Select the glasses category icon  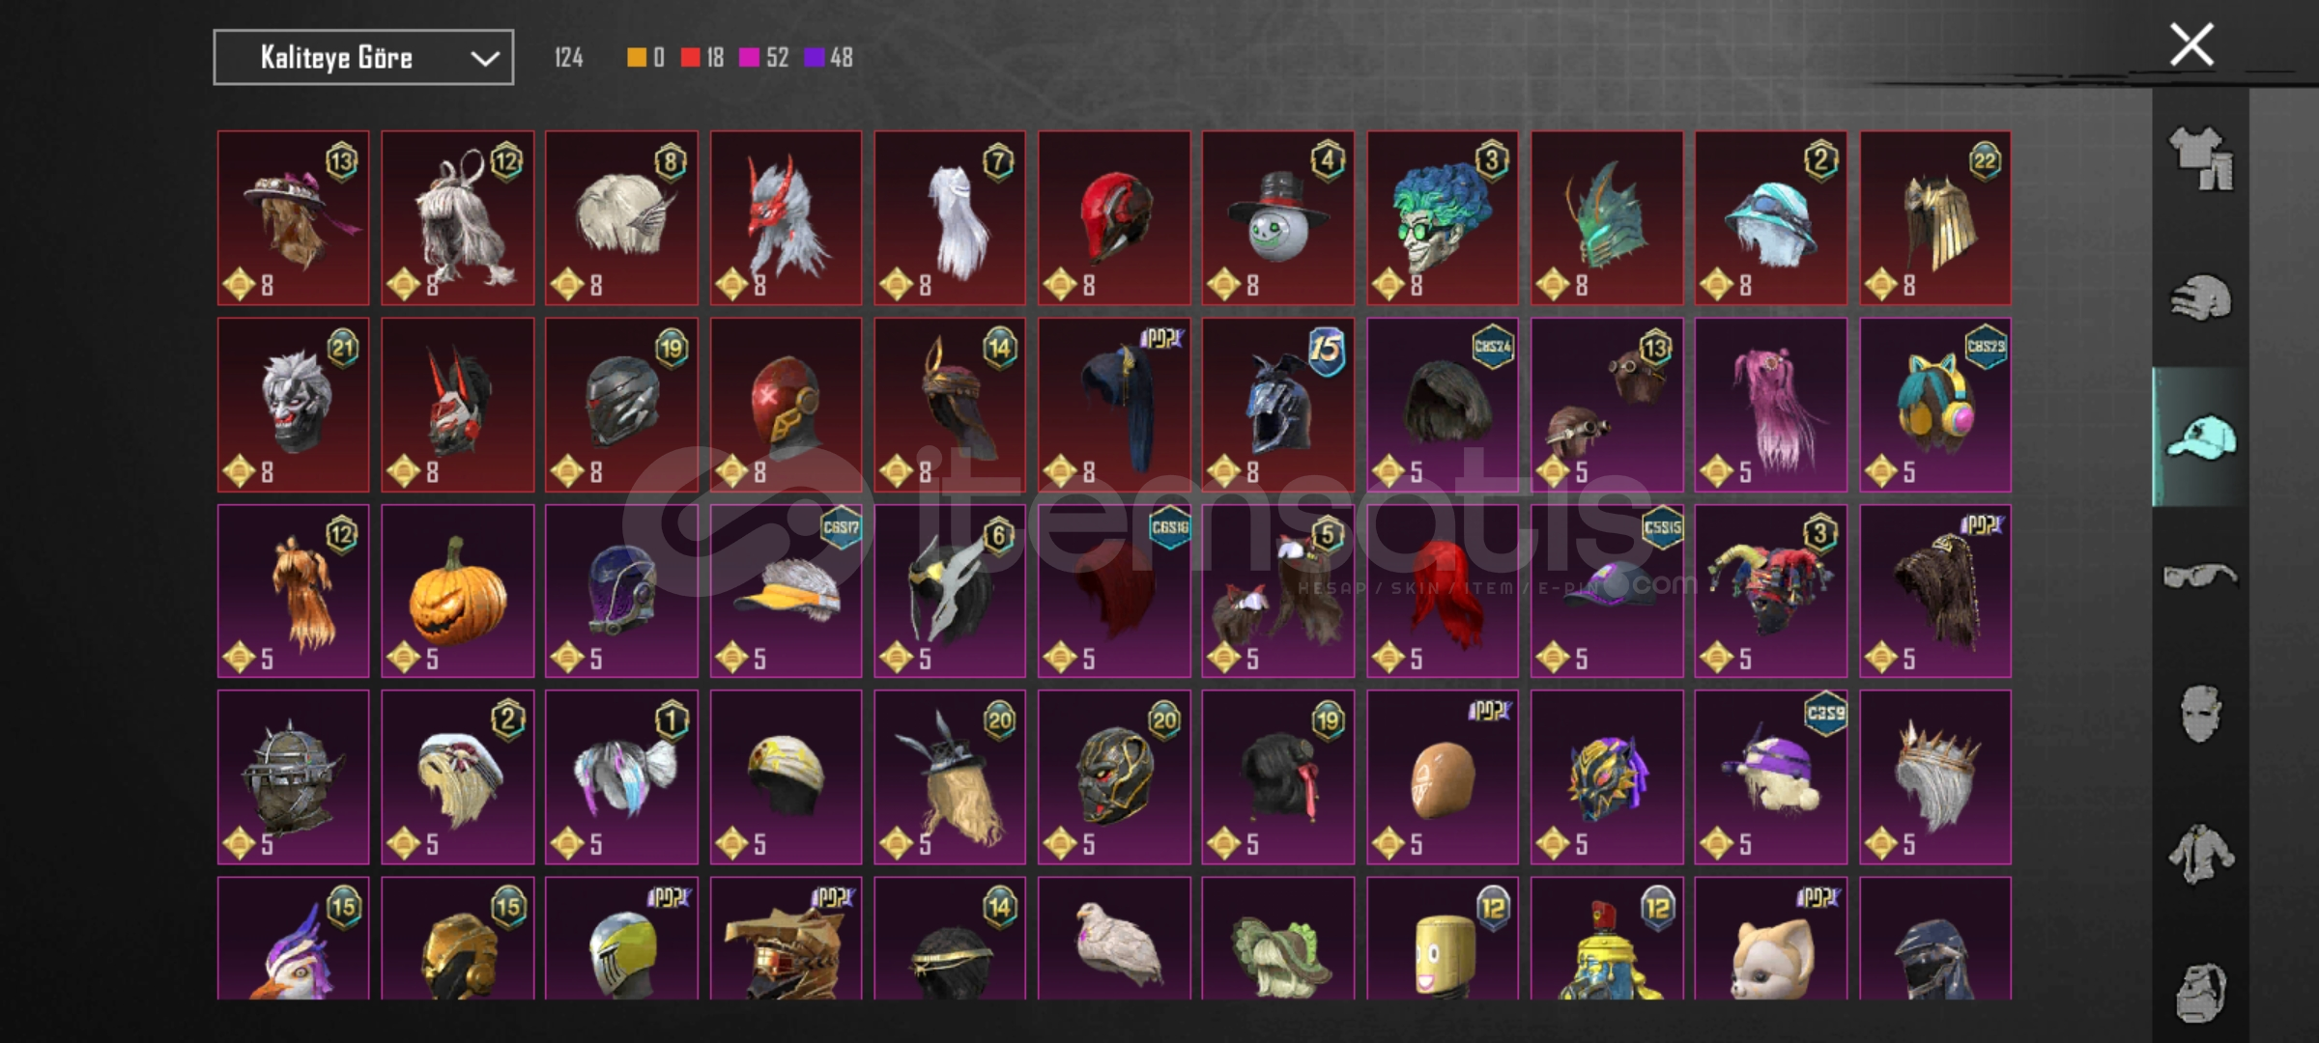2201,576
